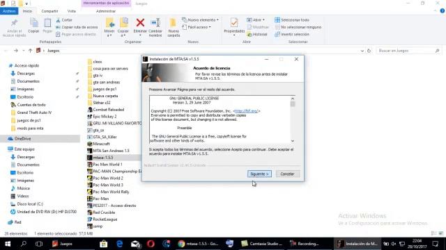Navigate up one folder level arrow
Viewport: 446px width, 250px height.
click(30, 51)
